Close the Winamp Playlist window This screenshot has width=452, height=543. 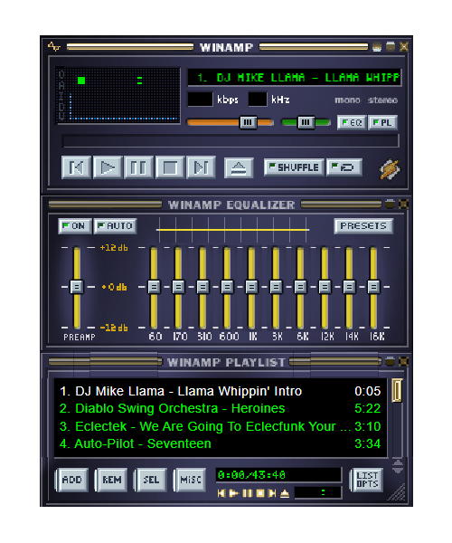point(403,362)
